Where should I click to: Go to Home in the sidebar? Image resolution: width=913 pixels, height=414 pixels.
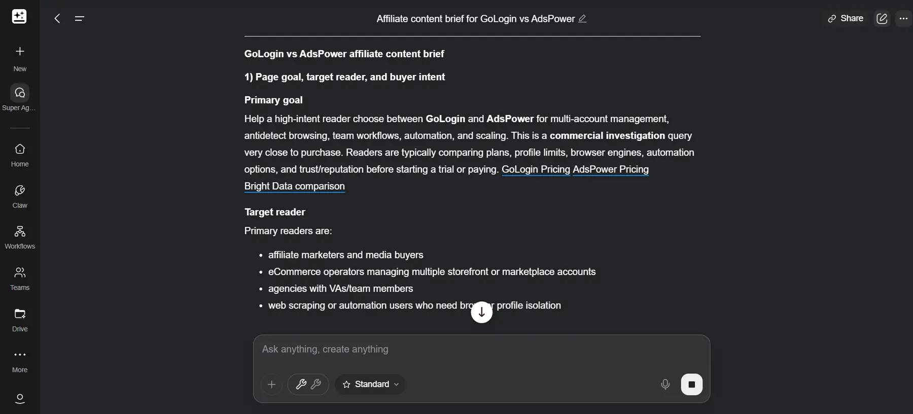[20, 155]
